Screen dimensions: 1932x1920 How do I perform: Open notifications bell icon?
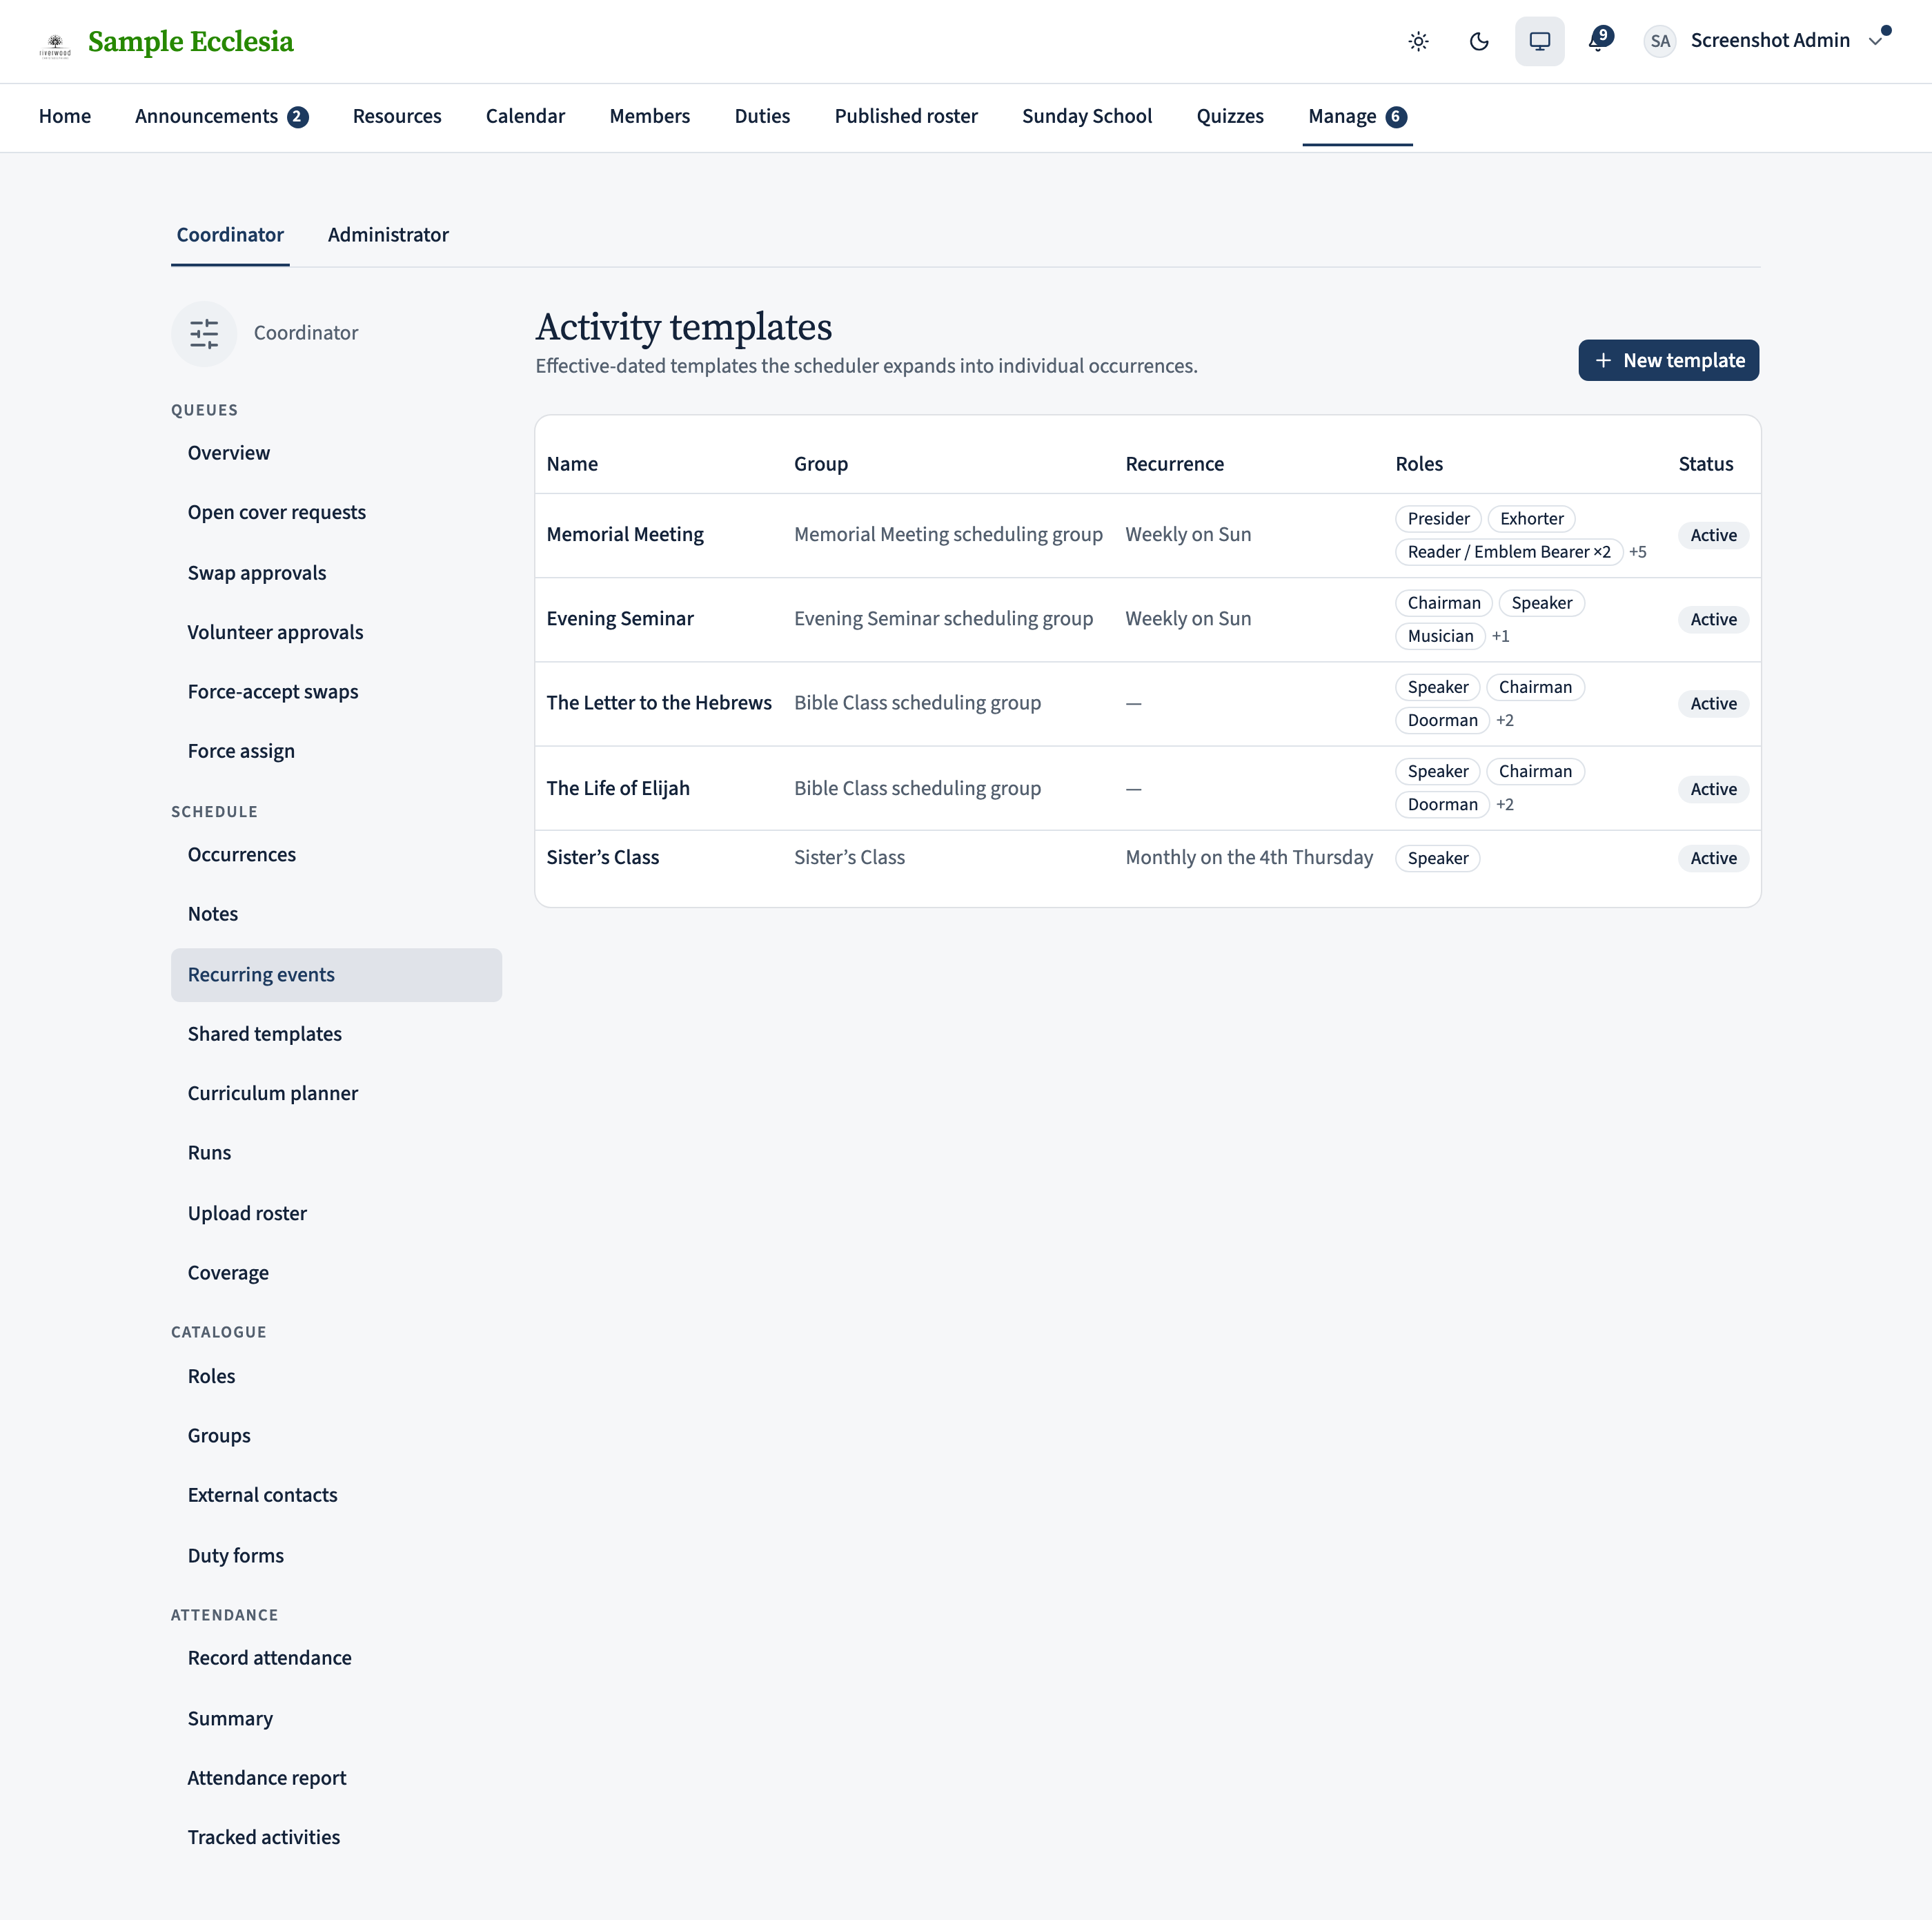(1599, 41)
